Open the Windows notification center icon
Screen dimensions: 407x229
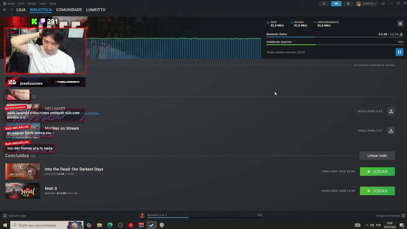[x=402, y=225]
